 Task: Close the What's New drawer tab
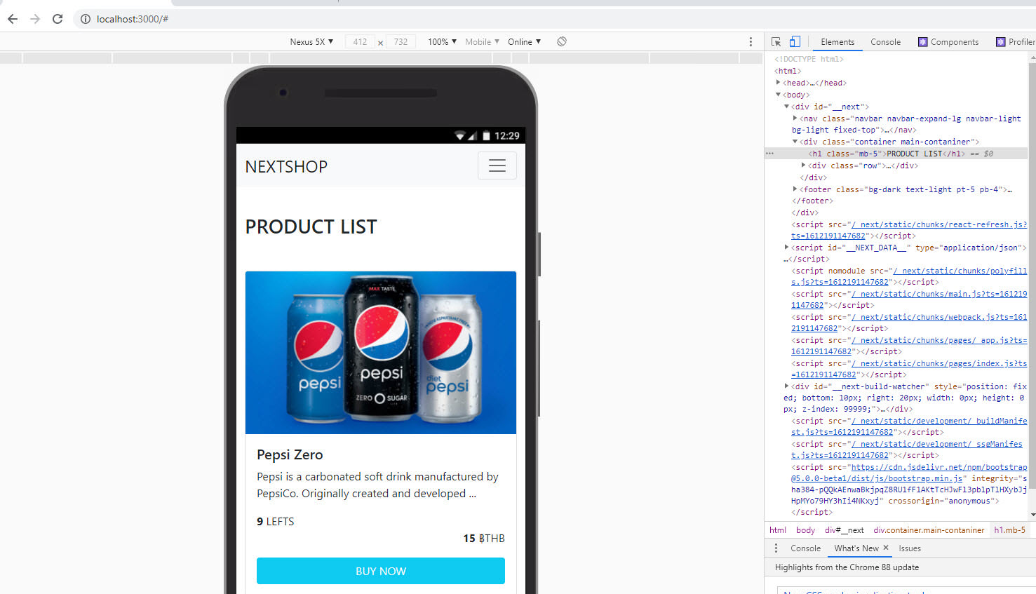click(886, 548)
